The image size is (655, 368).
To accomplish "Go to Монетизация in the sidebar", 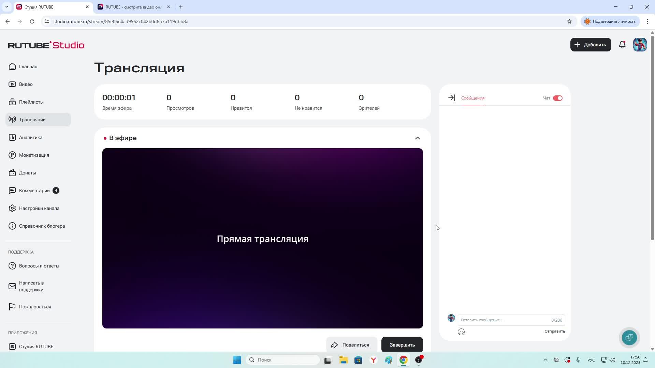I will coord(34,155).
